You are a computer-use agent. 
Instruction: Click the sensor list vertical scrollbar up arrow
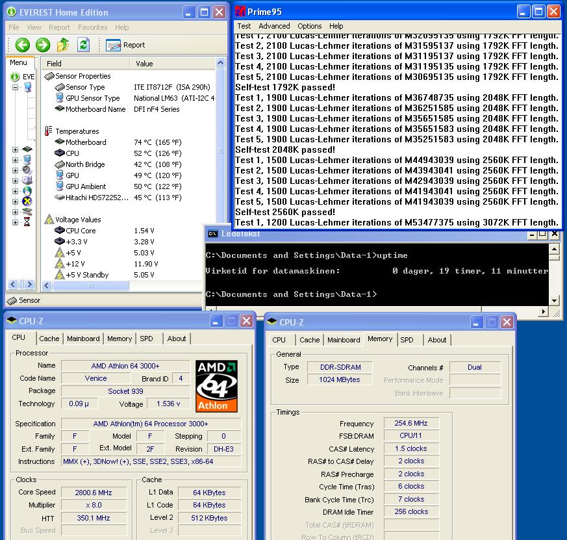(x=220, y=63)
